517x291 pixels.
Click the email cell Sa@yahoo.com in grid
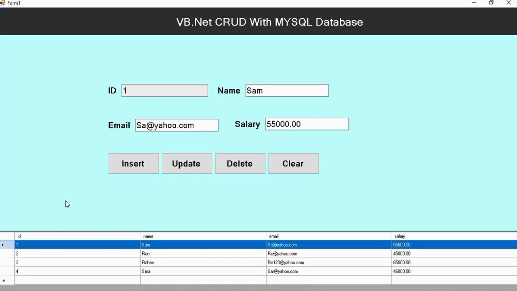tap(329, 245)
